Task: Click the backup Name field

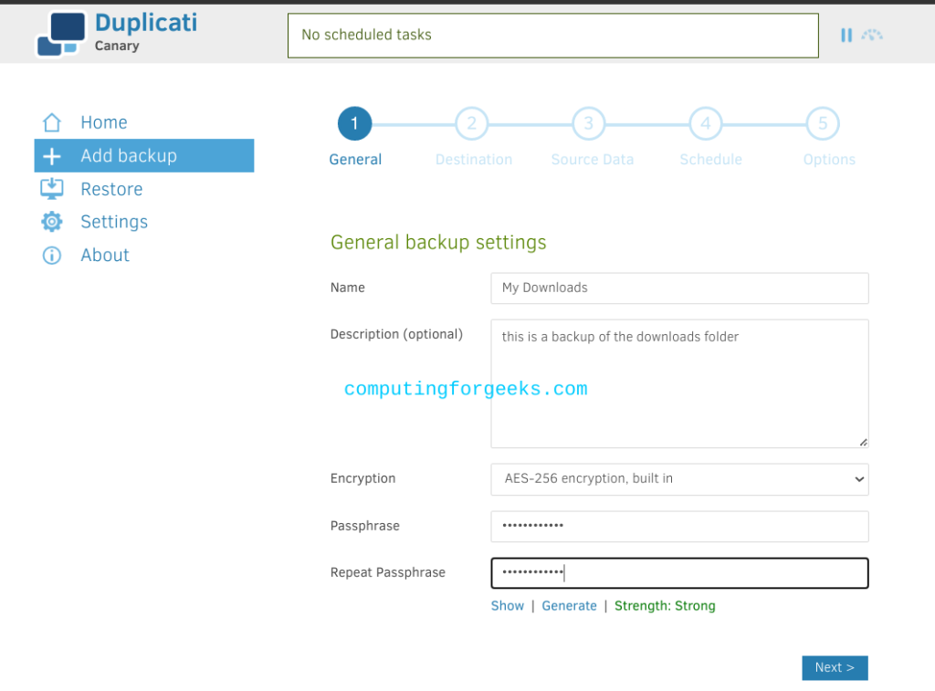Action: [x=679, y=288]
